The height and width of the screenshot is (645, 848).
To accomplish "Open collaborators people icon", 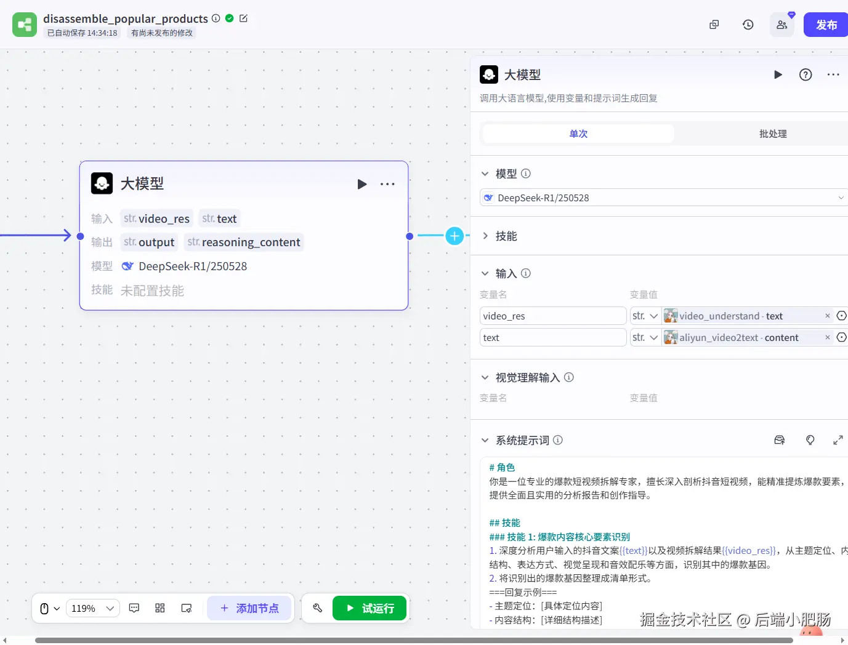I will (782, 25).
